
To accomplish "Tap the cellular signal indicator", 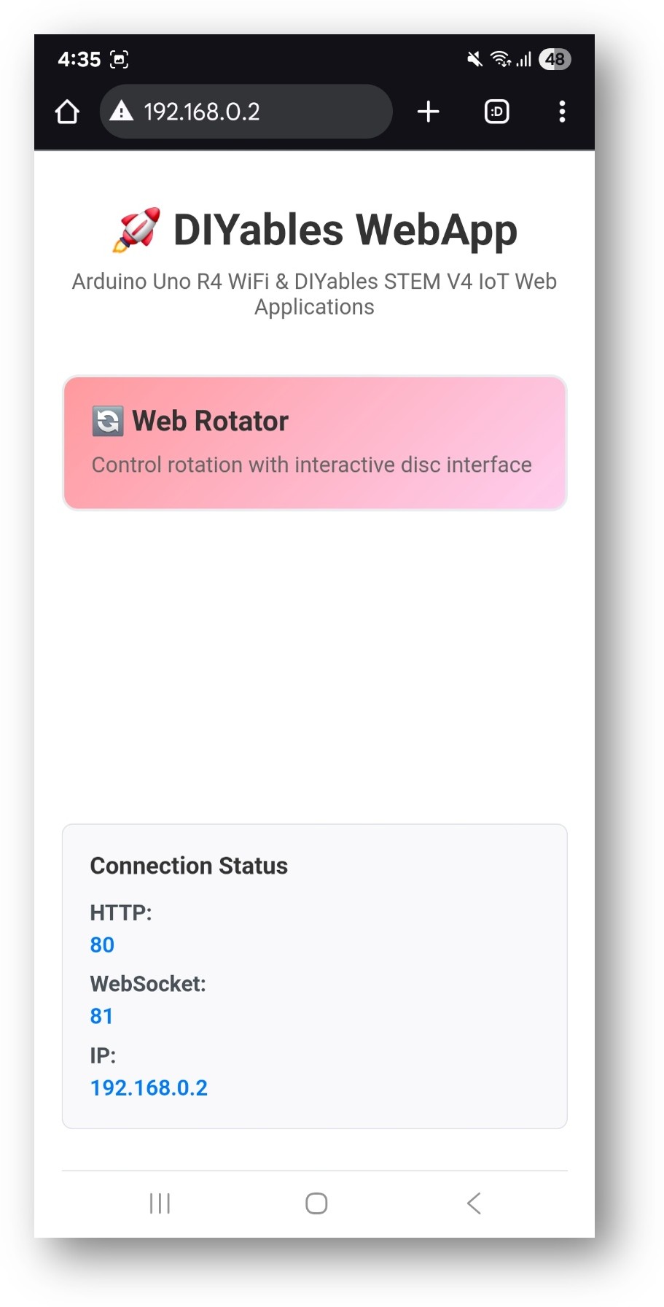I will [525, 60].
